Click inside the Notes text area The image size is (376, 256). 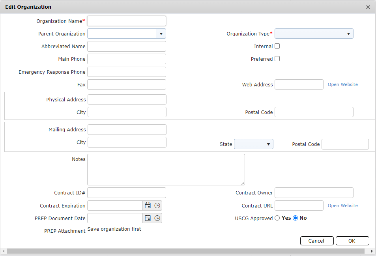coord(166,170)
